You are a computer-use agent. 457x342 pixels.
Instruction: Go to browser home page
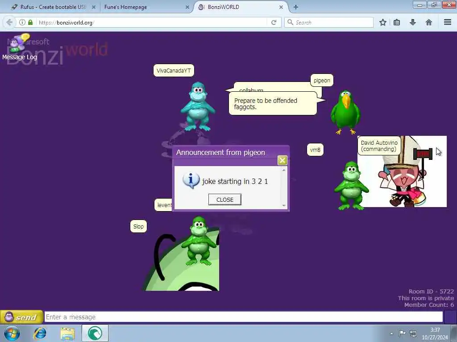point(429,22)
